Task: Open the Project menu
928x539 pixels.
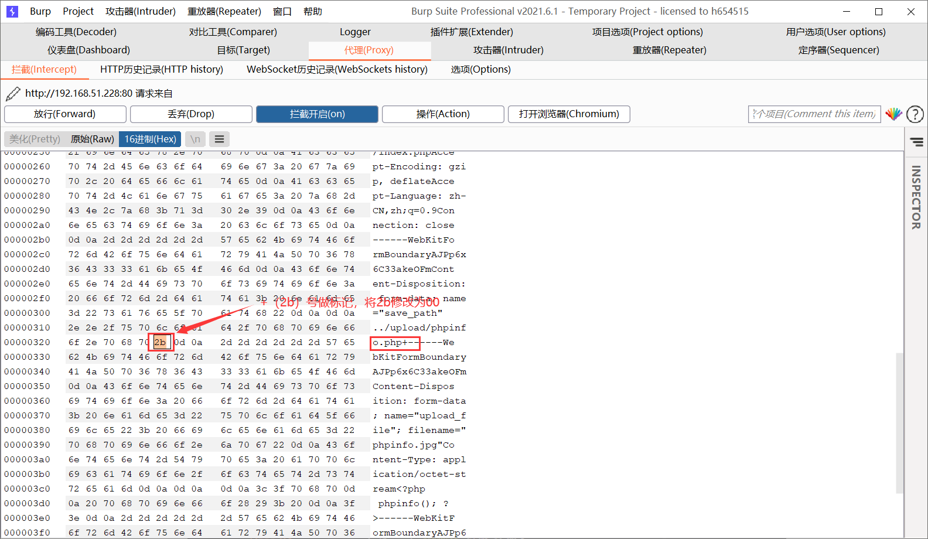Action: pos(79,11)
